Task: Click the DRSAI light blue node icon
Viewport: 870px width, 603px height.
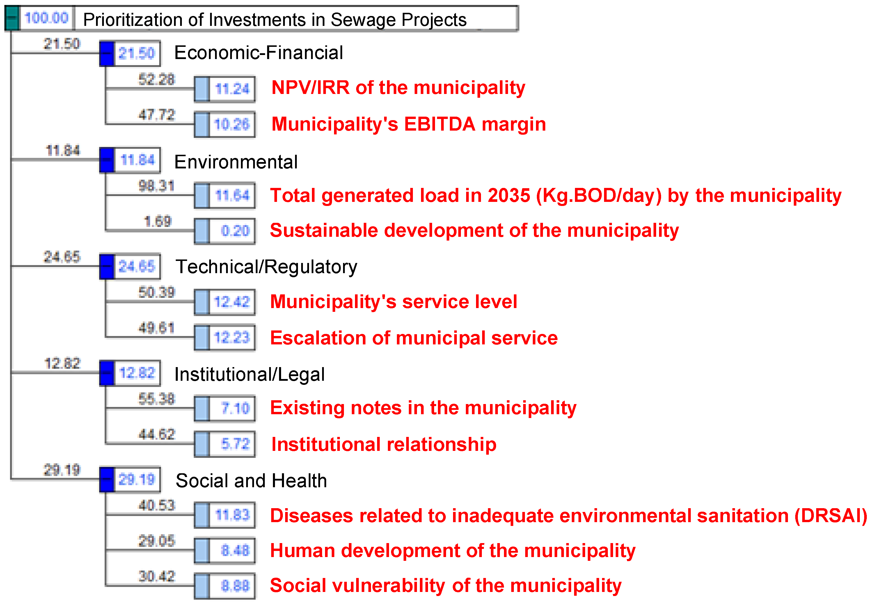Action: [202, 515]
